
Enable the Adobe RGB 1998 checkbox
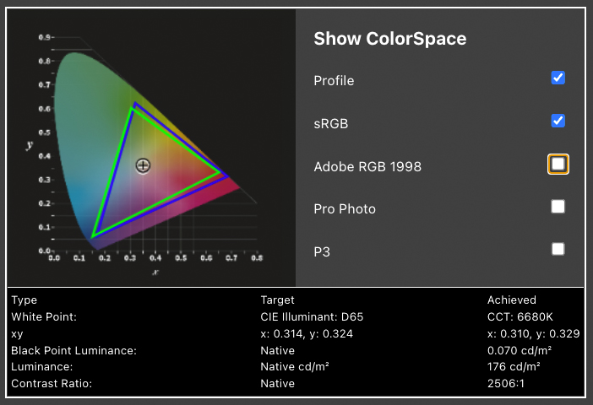tap(558, 164)
